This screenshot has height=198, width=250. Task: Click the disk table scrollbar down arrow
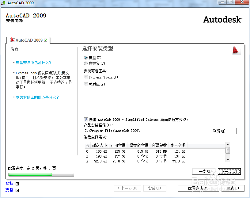click(x=228, y=160)
